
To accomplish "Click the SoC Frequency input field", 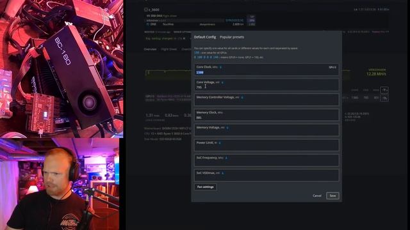I will [266, 160].
